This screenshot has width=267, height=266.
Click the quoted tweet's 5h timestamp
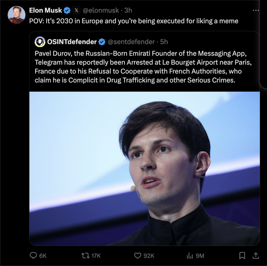(x=164, y=42)
